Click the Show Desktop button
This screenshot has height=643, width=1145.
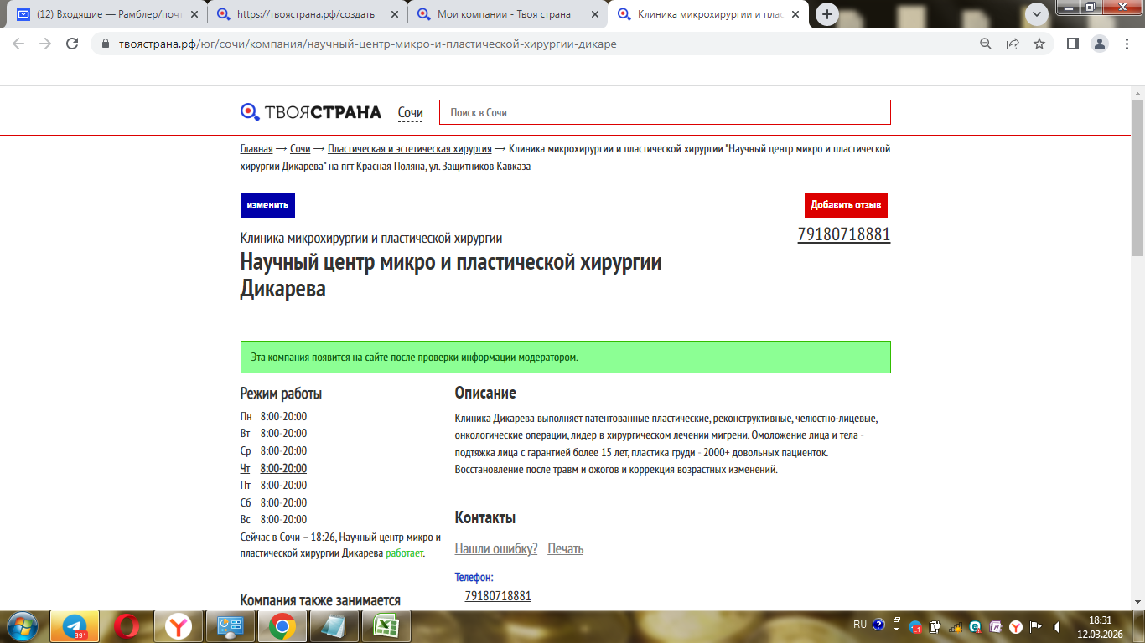point(1138,626)
